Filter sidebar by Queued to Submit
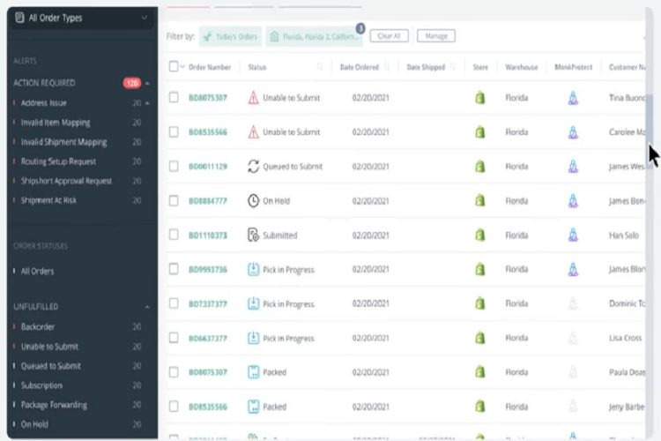This screenshot has height=441, width=661. [x=50, y=366]
